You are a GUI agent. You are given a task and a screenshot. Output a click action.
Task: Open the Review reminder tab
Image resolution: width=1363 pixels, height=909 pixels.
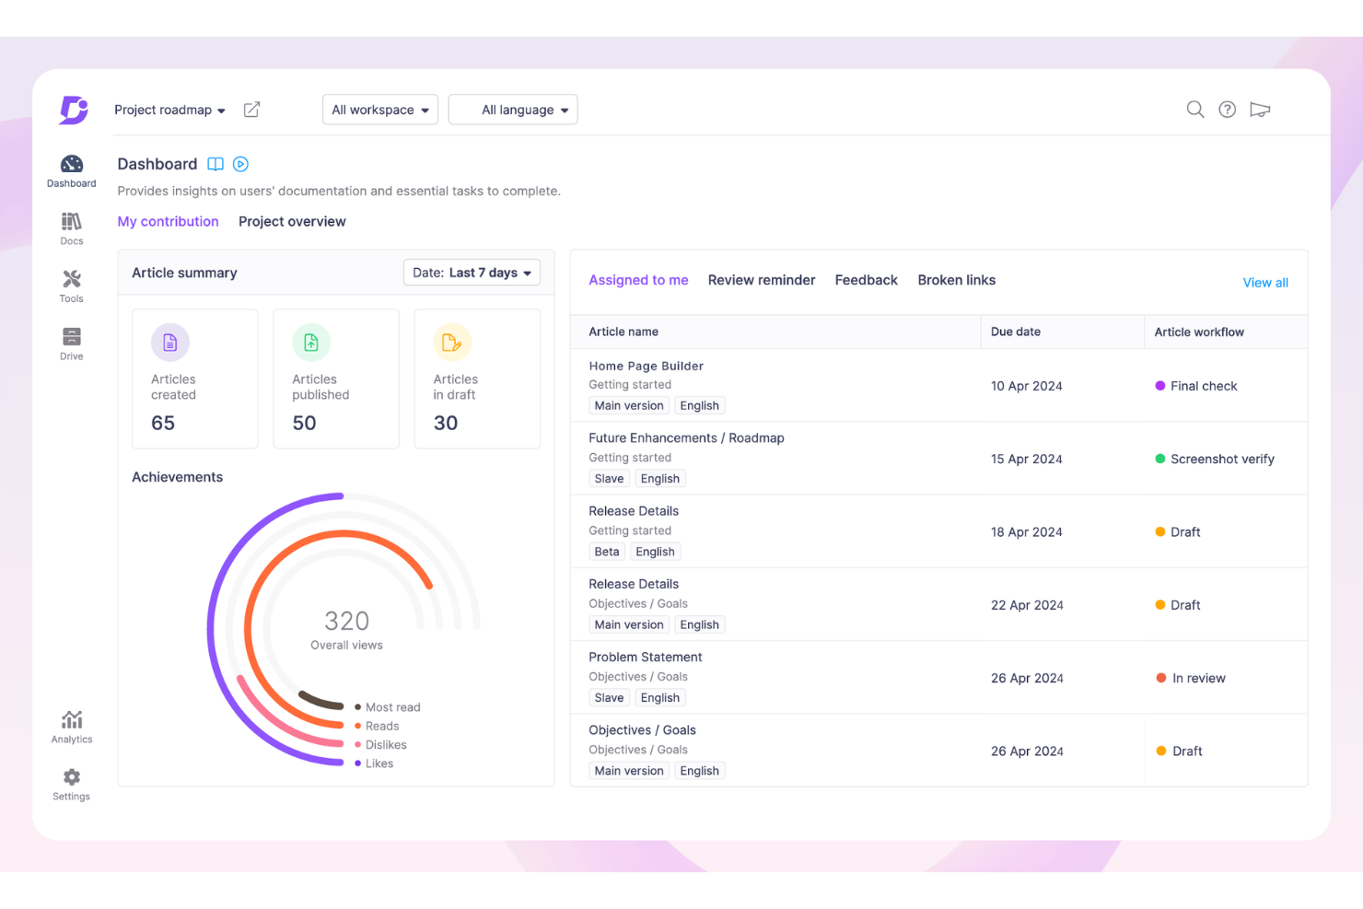pyautogui.click(x=761, y=280)
